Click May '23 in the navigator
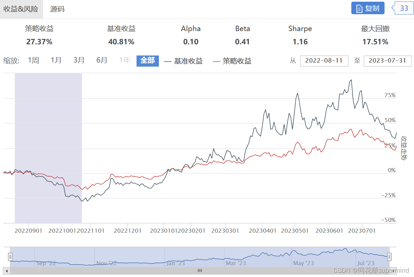This screenshot has height=277, width=414. tap(304, 263)
